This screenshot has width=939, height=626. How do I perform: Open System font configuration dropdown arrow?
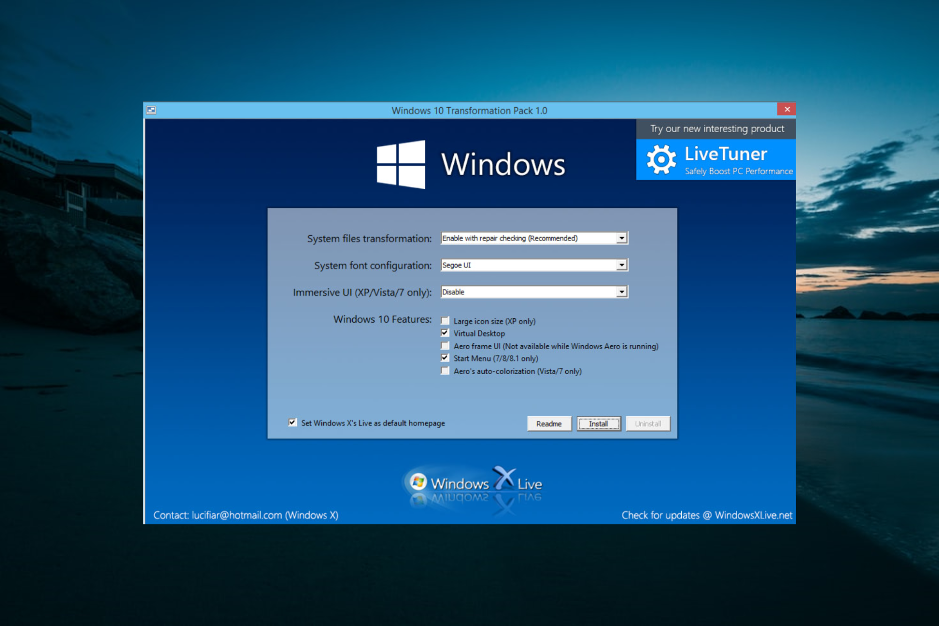tap(622, 265)
